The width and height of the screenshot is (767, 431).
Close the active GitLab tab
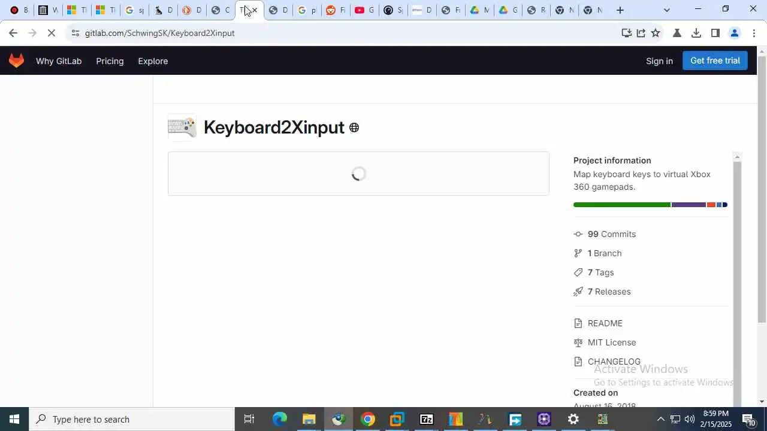tap(255, 10)
